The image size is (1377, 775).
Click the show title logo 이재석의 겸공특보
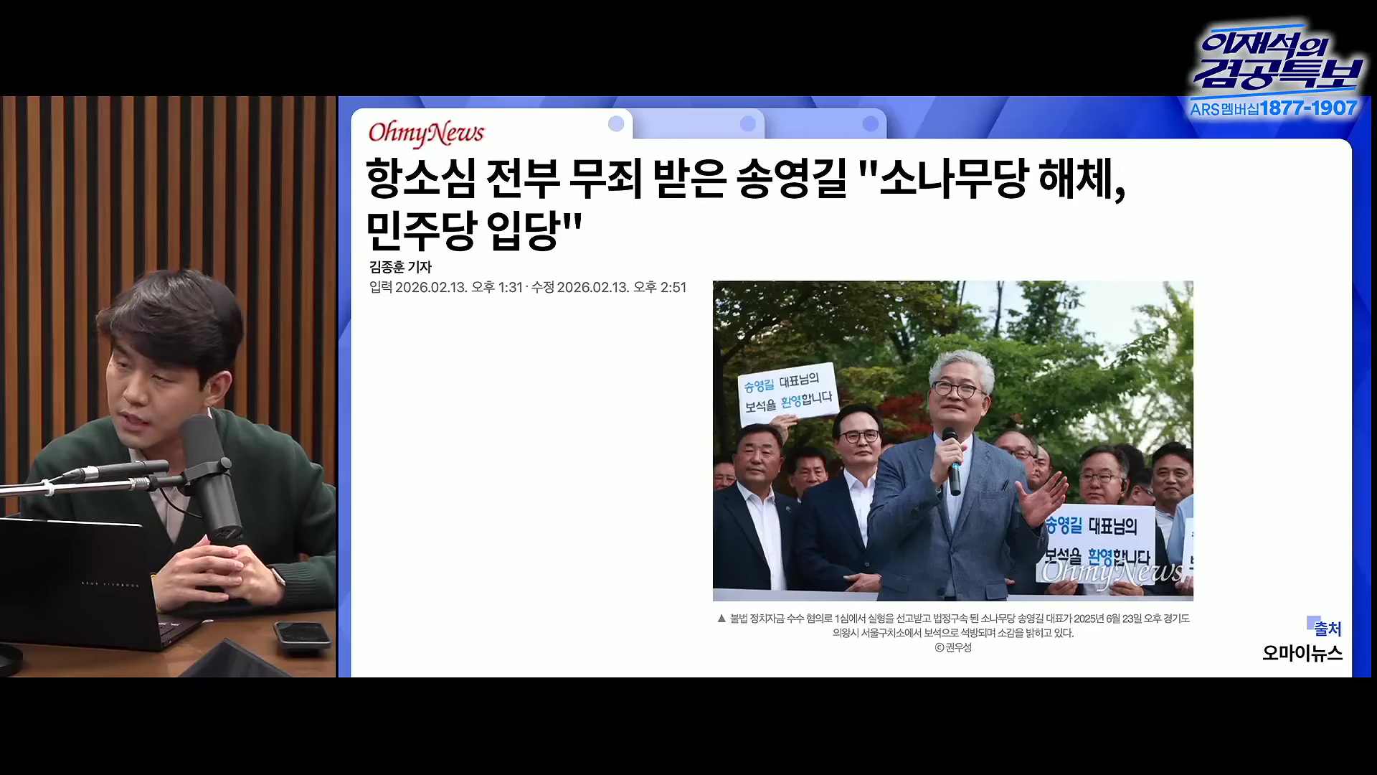[x=1278, y=60]
